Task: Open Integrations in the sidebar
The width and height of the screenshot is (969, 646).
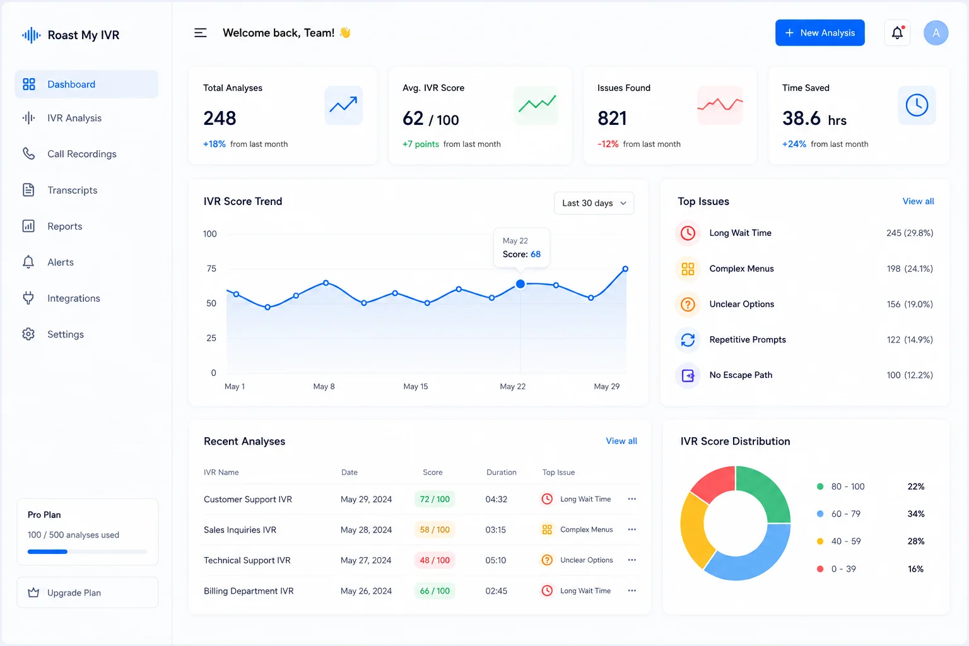Action: pos(86,298)
